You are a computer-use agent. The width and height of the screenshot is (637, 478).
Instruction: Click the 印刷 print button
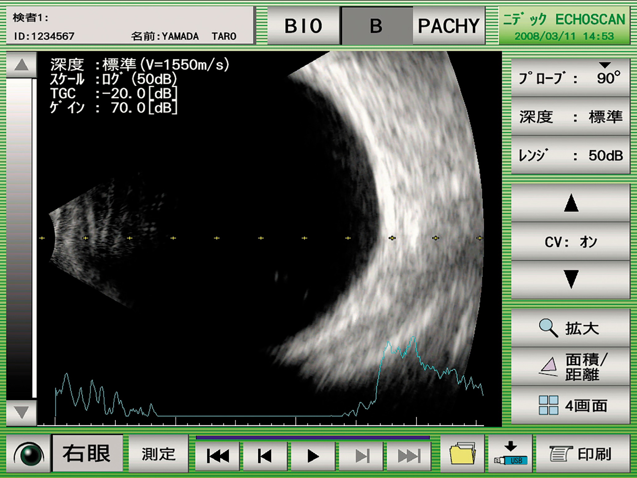pos(582,454)
